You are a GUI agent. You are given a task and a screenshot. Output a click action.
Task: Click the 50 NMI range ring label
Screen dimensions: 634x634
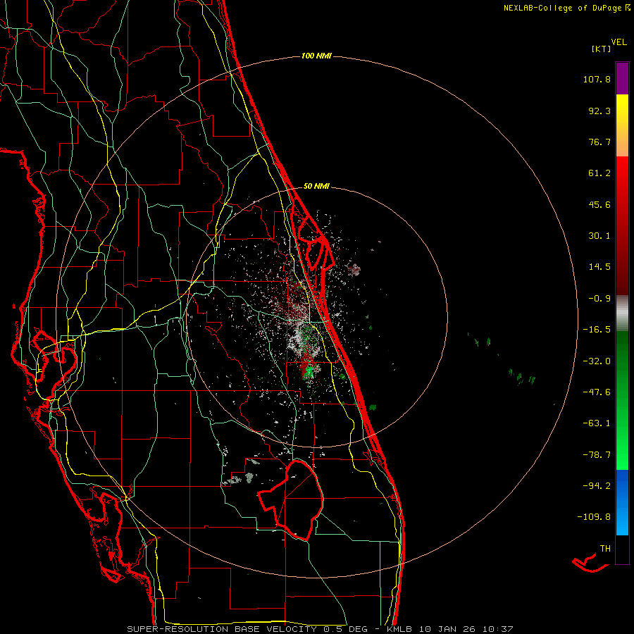[316, 187]
